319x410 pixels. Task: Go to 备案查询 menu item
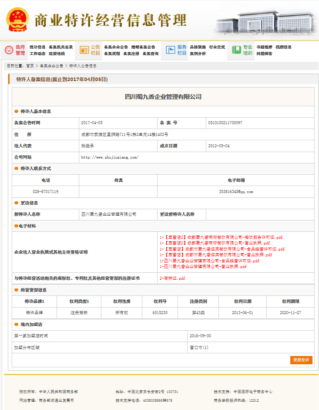click(151, 54)
